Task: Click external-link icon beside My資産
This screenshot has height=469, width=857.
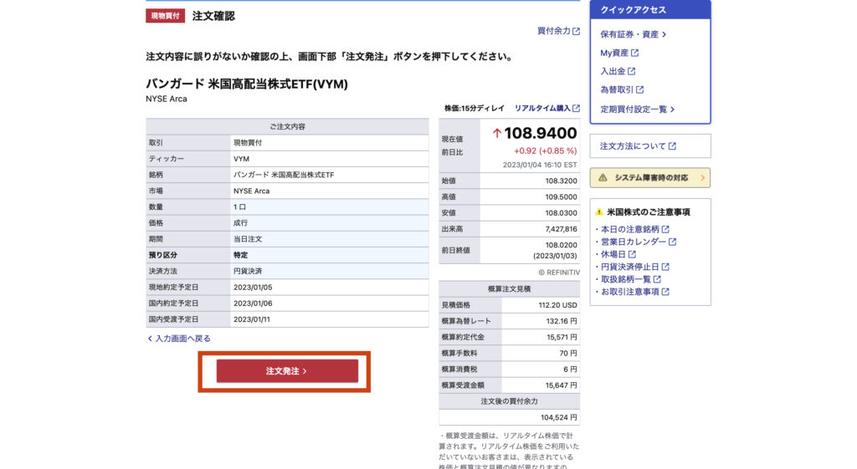Action: (634, 53)
